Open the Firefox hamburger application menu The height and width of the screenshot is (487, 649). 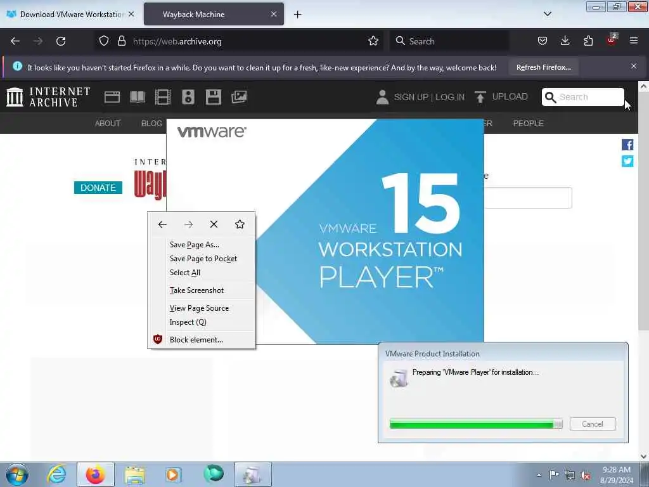[634, 41]
